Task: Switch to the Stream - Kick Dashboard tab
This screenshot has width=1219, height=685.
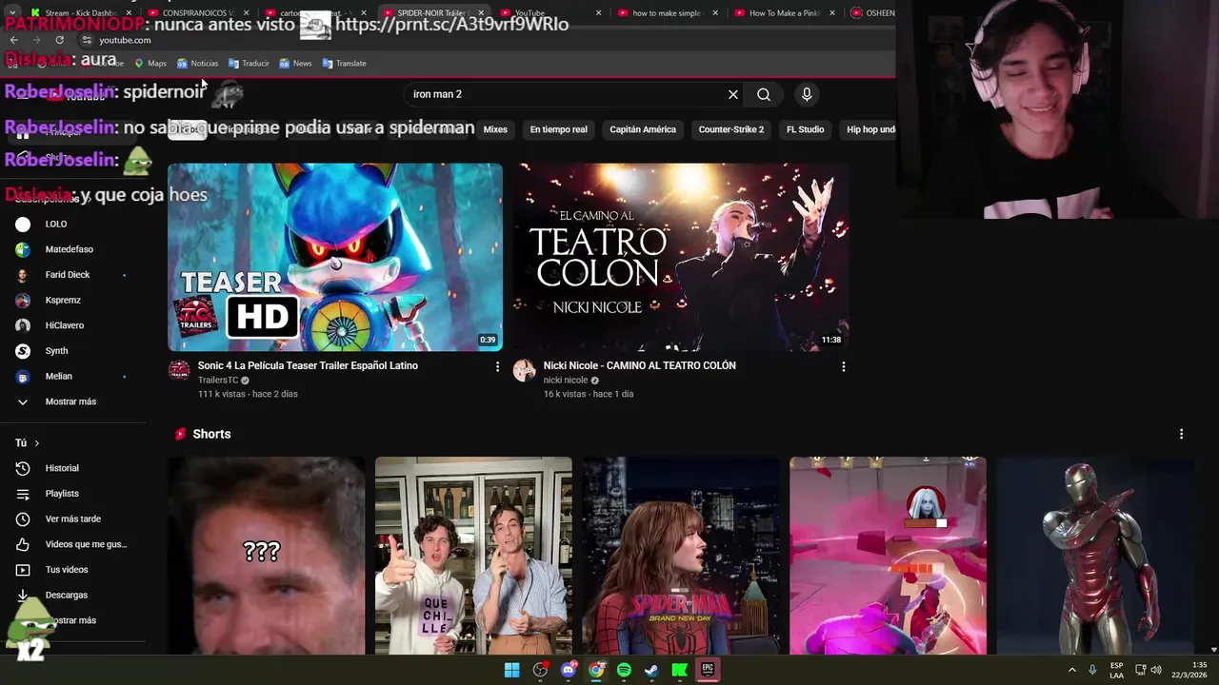Action: pyautogui.click(x=81, y=13)
